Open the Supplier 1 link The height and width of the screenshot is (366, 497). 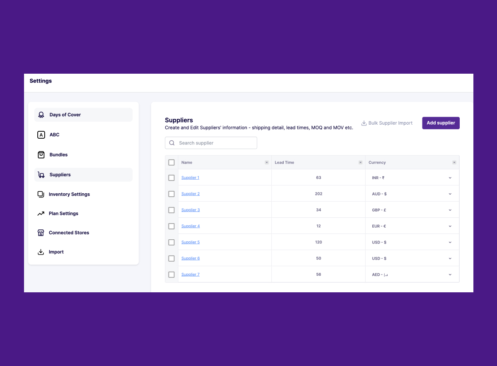pos(190,178)
